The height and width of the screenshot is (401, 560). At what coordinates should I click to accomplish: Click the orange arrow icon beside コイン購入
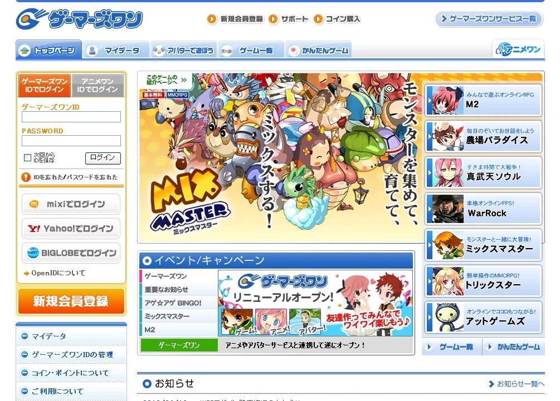pos(318,19)
